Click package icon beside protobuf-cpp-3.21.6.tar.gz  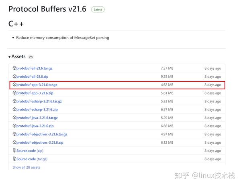[x=14, y=85]
